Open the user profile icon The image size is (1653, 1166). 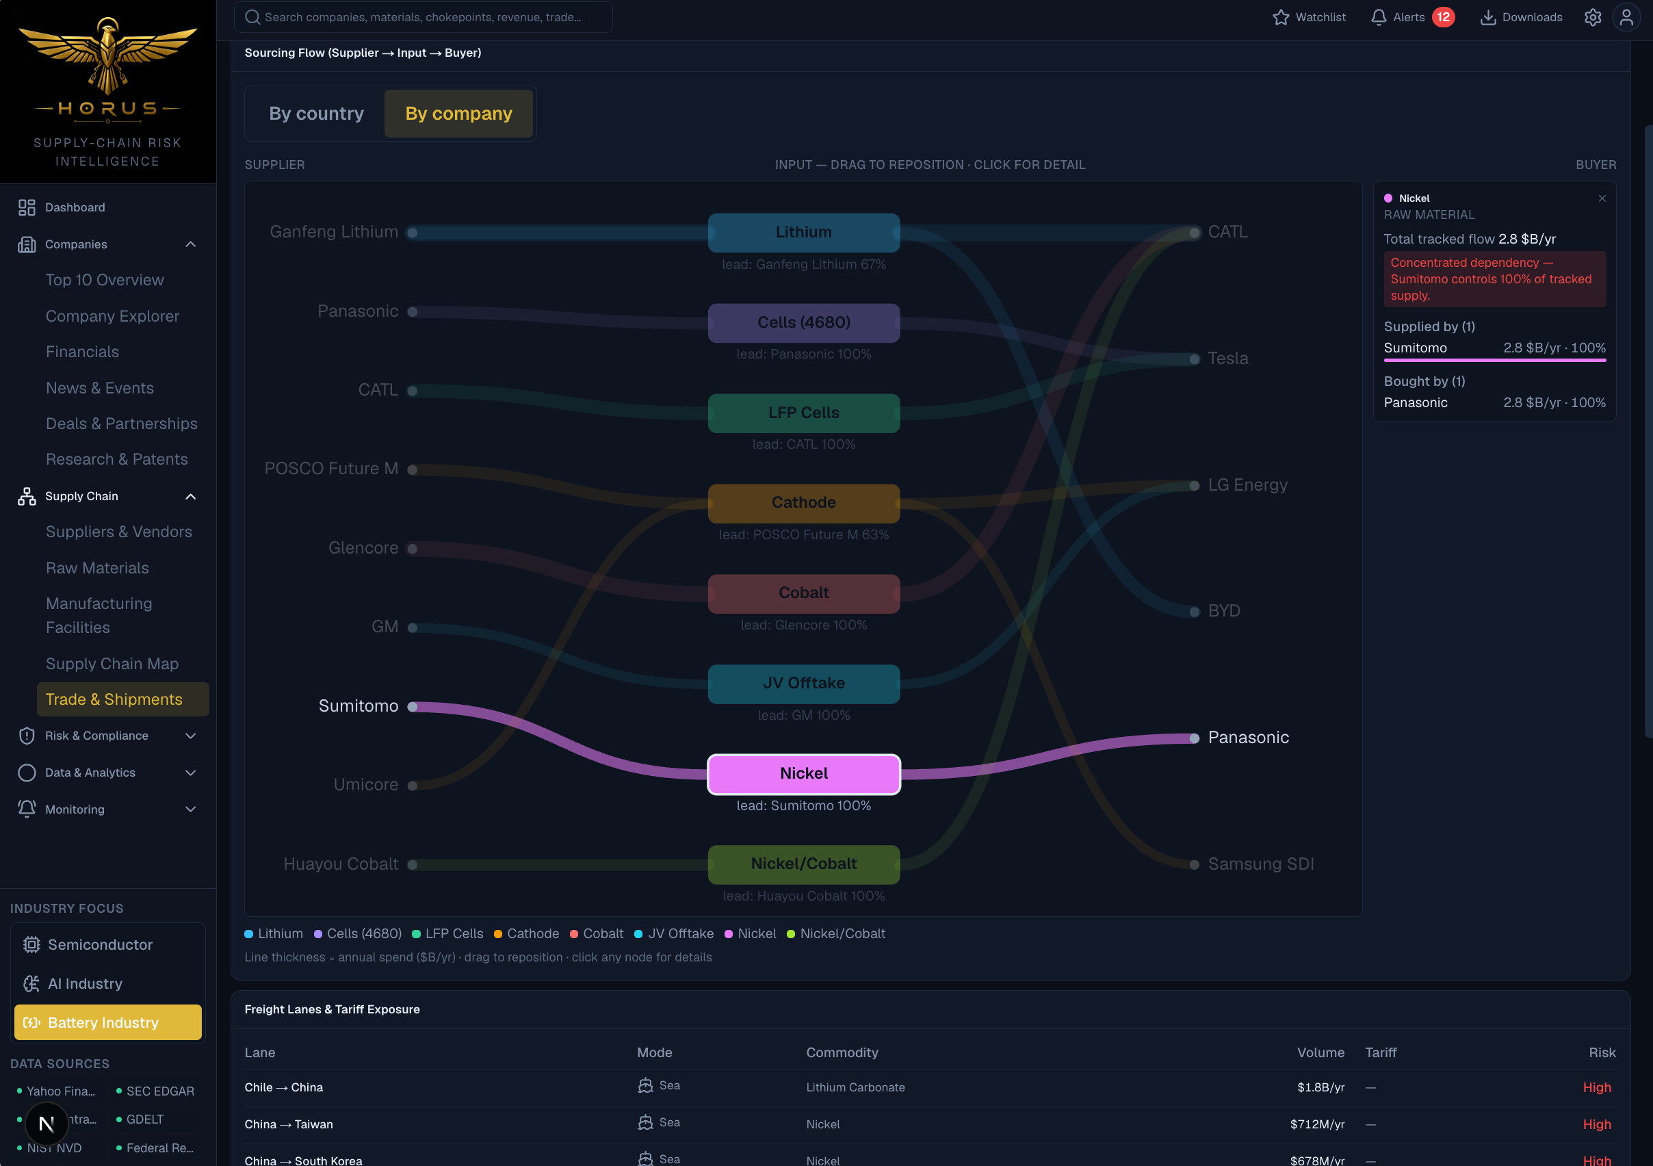(x=1626, y=17)
